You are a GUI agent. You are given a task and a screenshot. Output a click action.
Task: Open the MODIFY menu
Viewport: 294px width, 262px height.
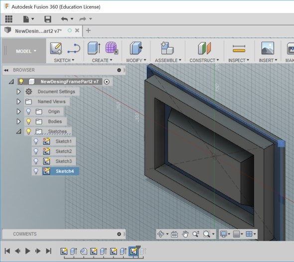pyautogui.click(x=136, y=60)
